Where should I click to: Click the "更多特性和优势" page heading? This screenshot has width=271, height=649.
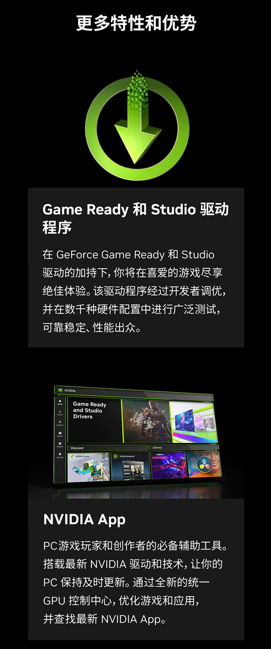point(136,23)
